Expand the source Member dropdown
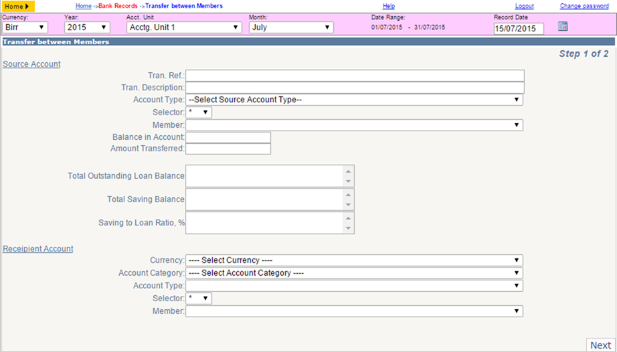The width and height of the screenshot is (617, 352). click(354, 125)
